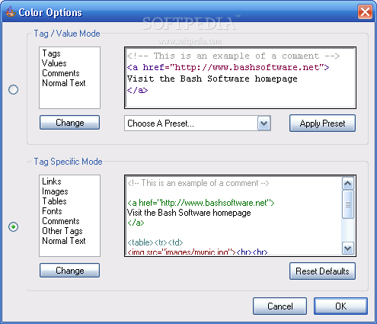Click the Reset Defaults button

point(322,271)
